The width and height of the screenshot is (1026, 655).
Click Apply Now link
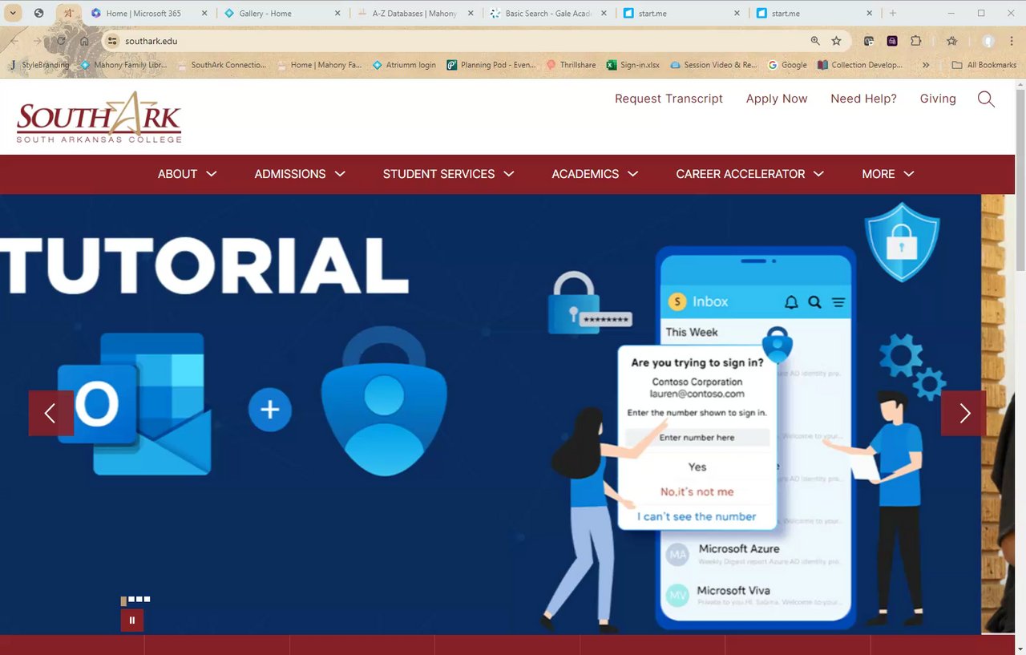tap(777, 99)
